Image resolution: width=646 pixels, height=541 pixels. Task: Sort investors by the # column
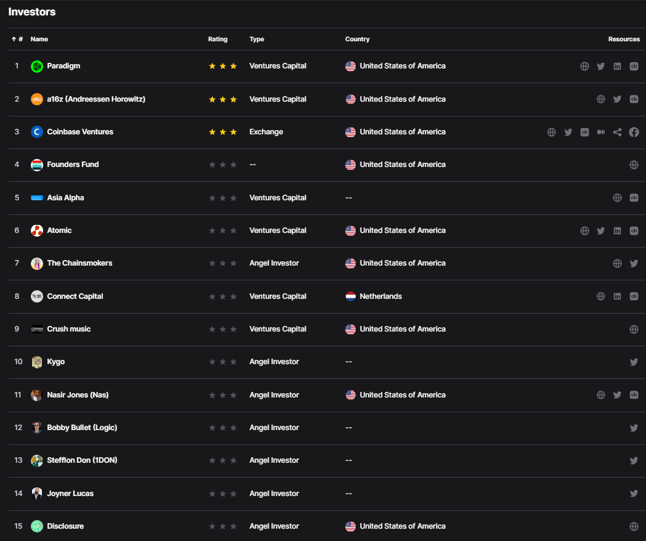click(x=17, y=39)
